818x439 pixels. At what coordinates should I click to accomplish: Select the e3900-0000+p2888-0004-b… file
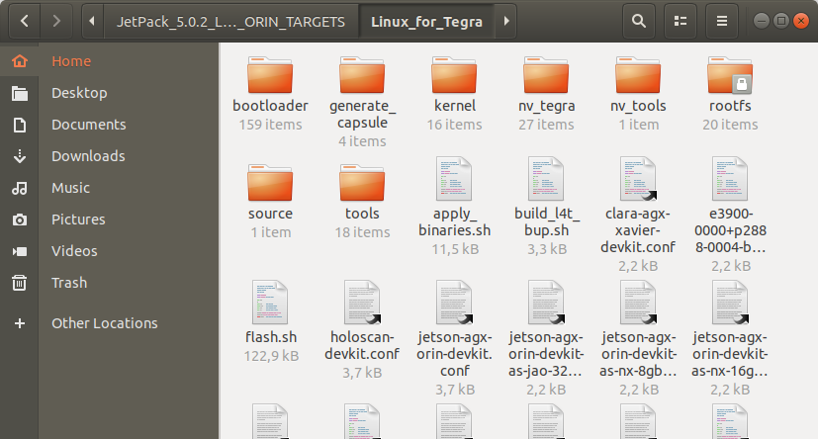tap(730, 179)
